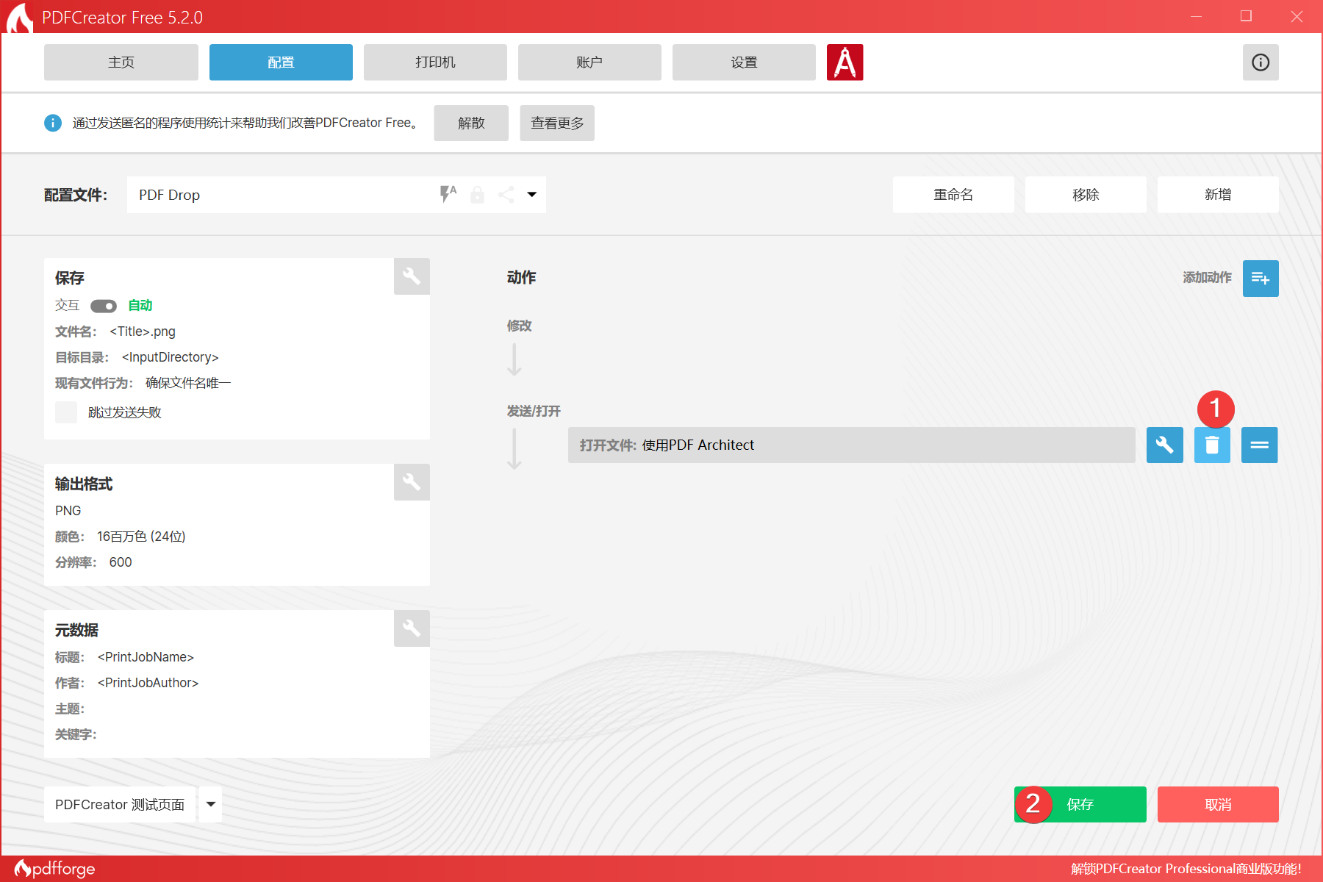Configure the 打开文件 action with wrench button
The height and width of the screenshot is (882, 1323).
click(1164, 445)
